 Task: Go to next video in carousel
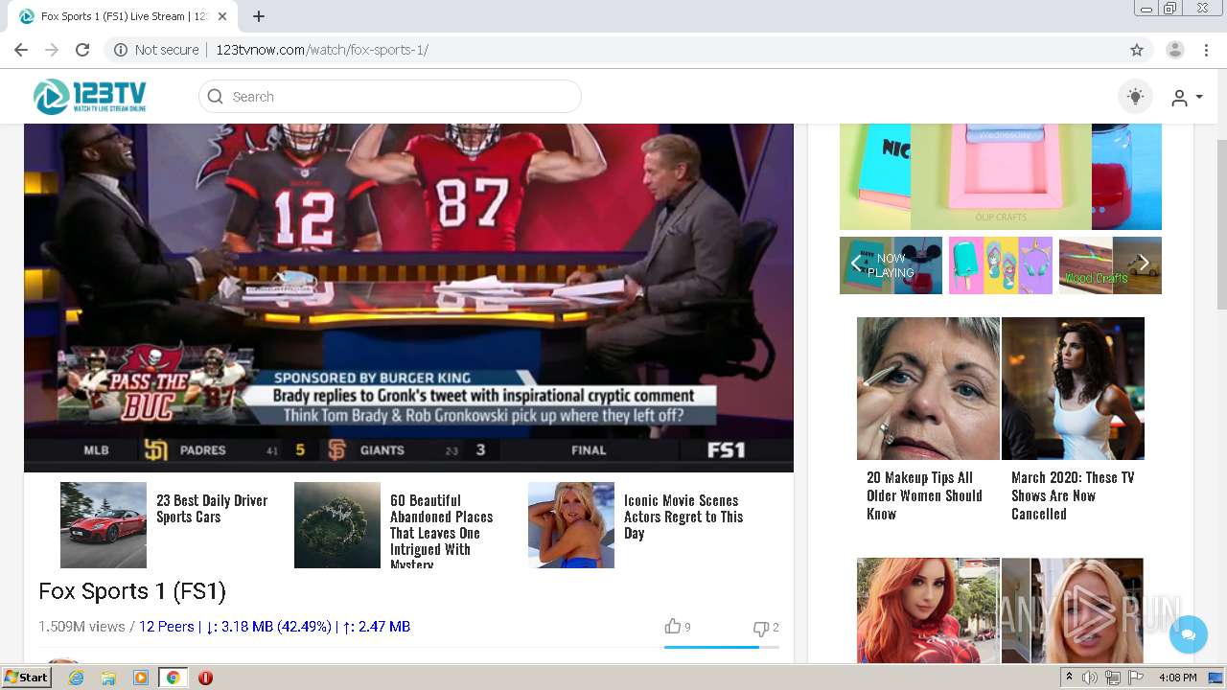click(x=1144, y=264)
